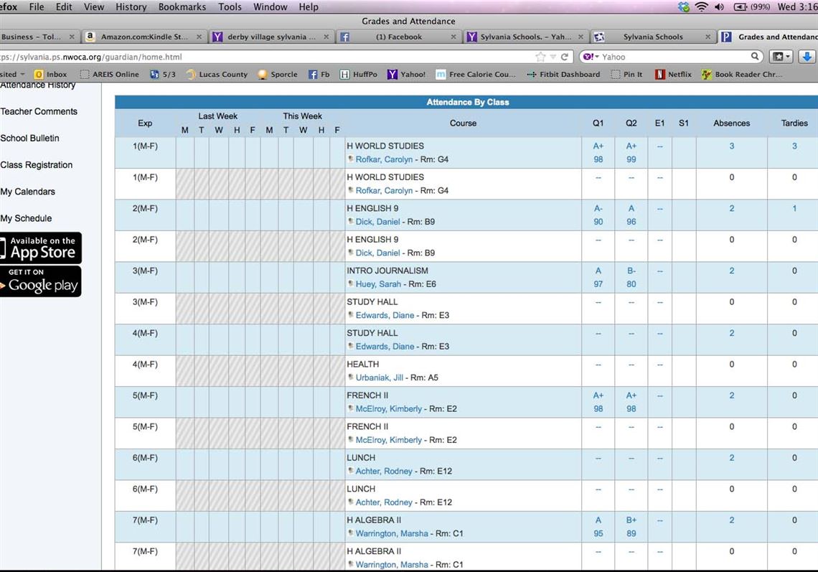Open Yahoo search engine dropdown
The height and width of the screenshot is (572, 818).
(x=589, y=57)
